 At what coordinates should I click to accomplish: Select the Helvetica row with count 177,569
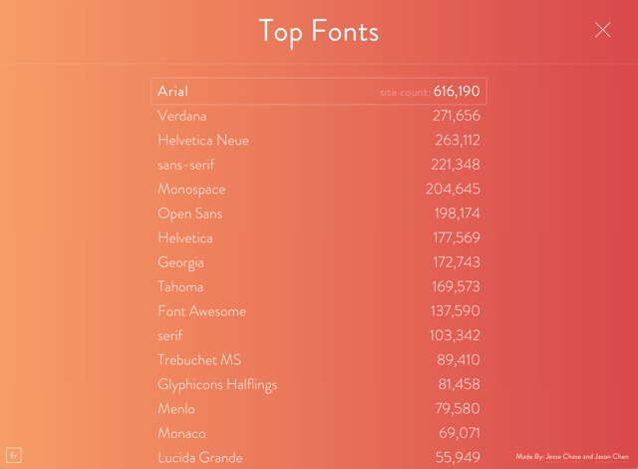pyautogui.click(x=319, y=237)
